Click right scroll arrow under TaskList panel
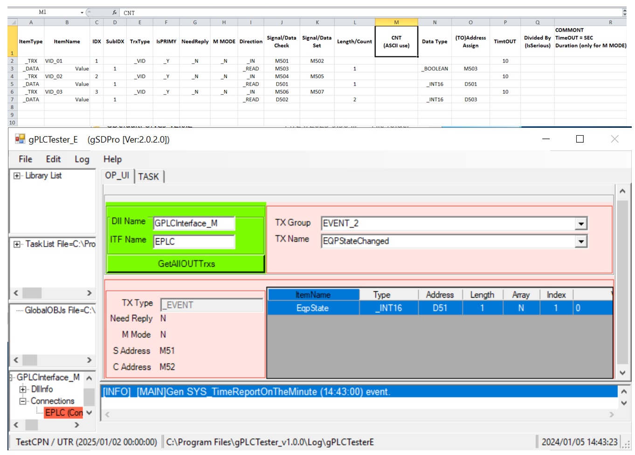Image resolution: width=635 pixels, height=455 pixels. coord(90,293)
